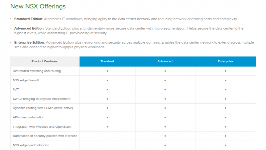Viewport: 266px width, 150px height.
Task: Click Enterprise dot for NSX edge load balancing
Action: click(x=225, y=145)
